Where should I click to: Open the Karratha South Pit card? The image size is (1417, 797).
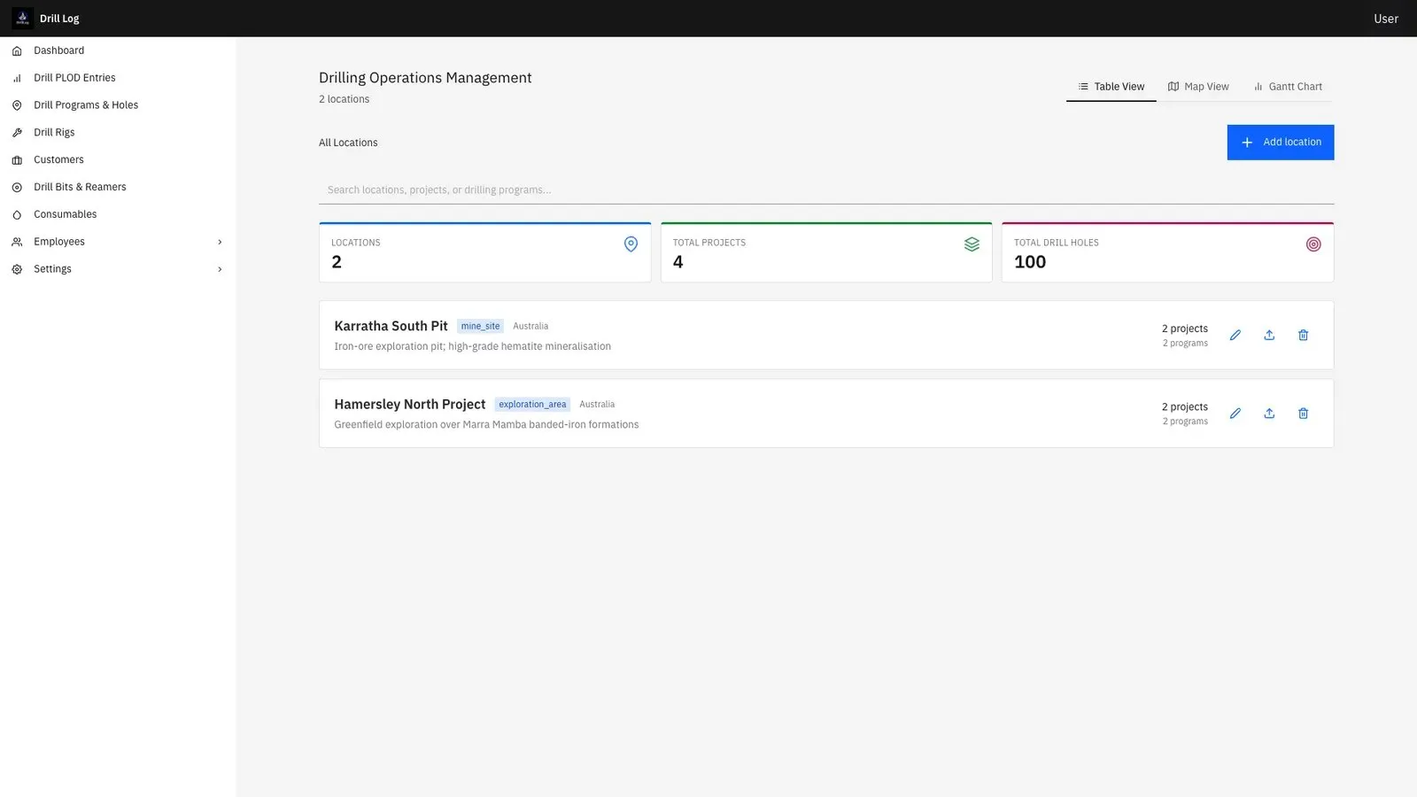click(x=826, y=335)
